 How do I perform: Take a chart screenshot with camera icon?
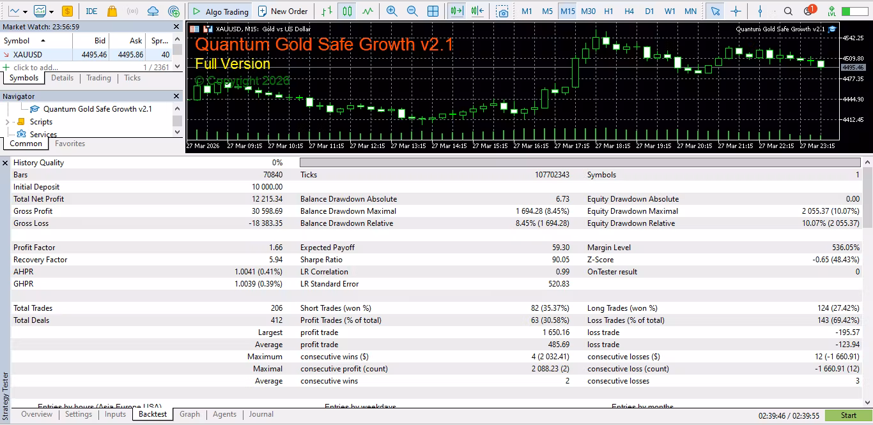point(503,11)
